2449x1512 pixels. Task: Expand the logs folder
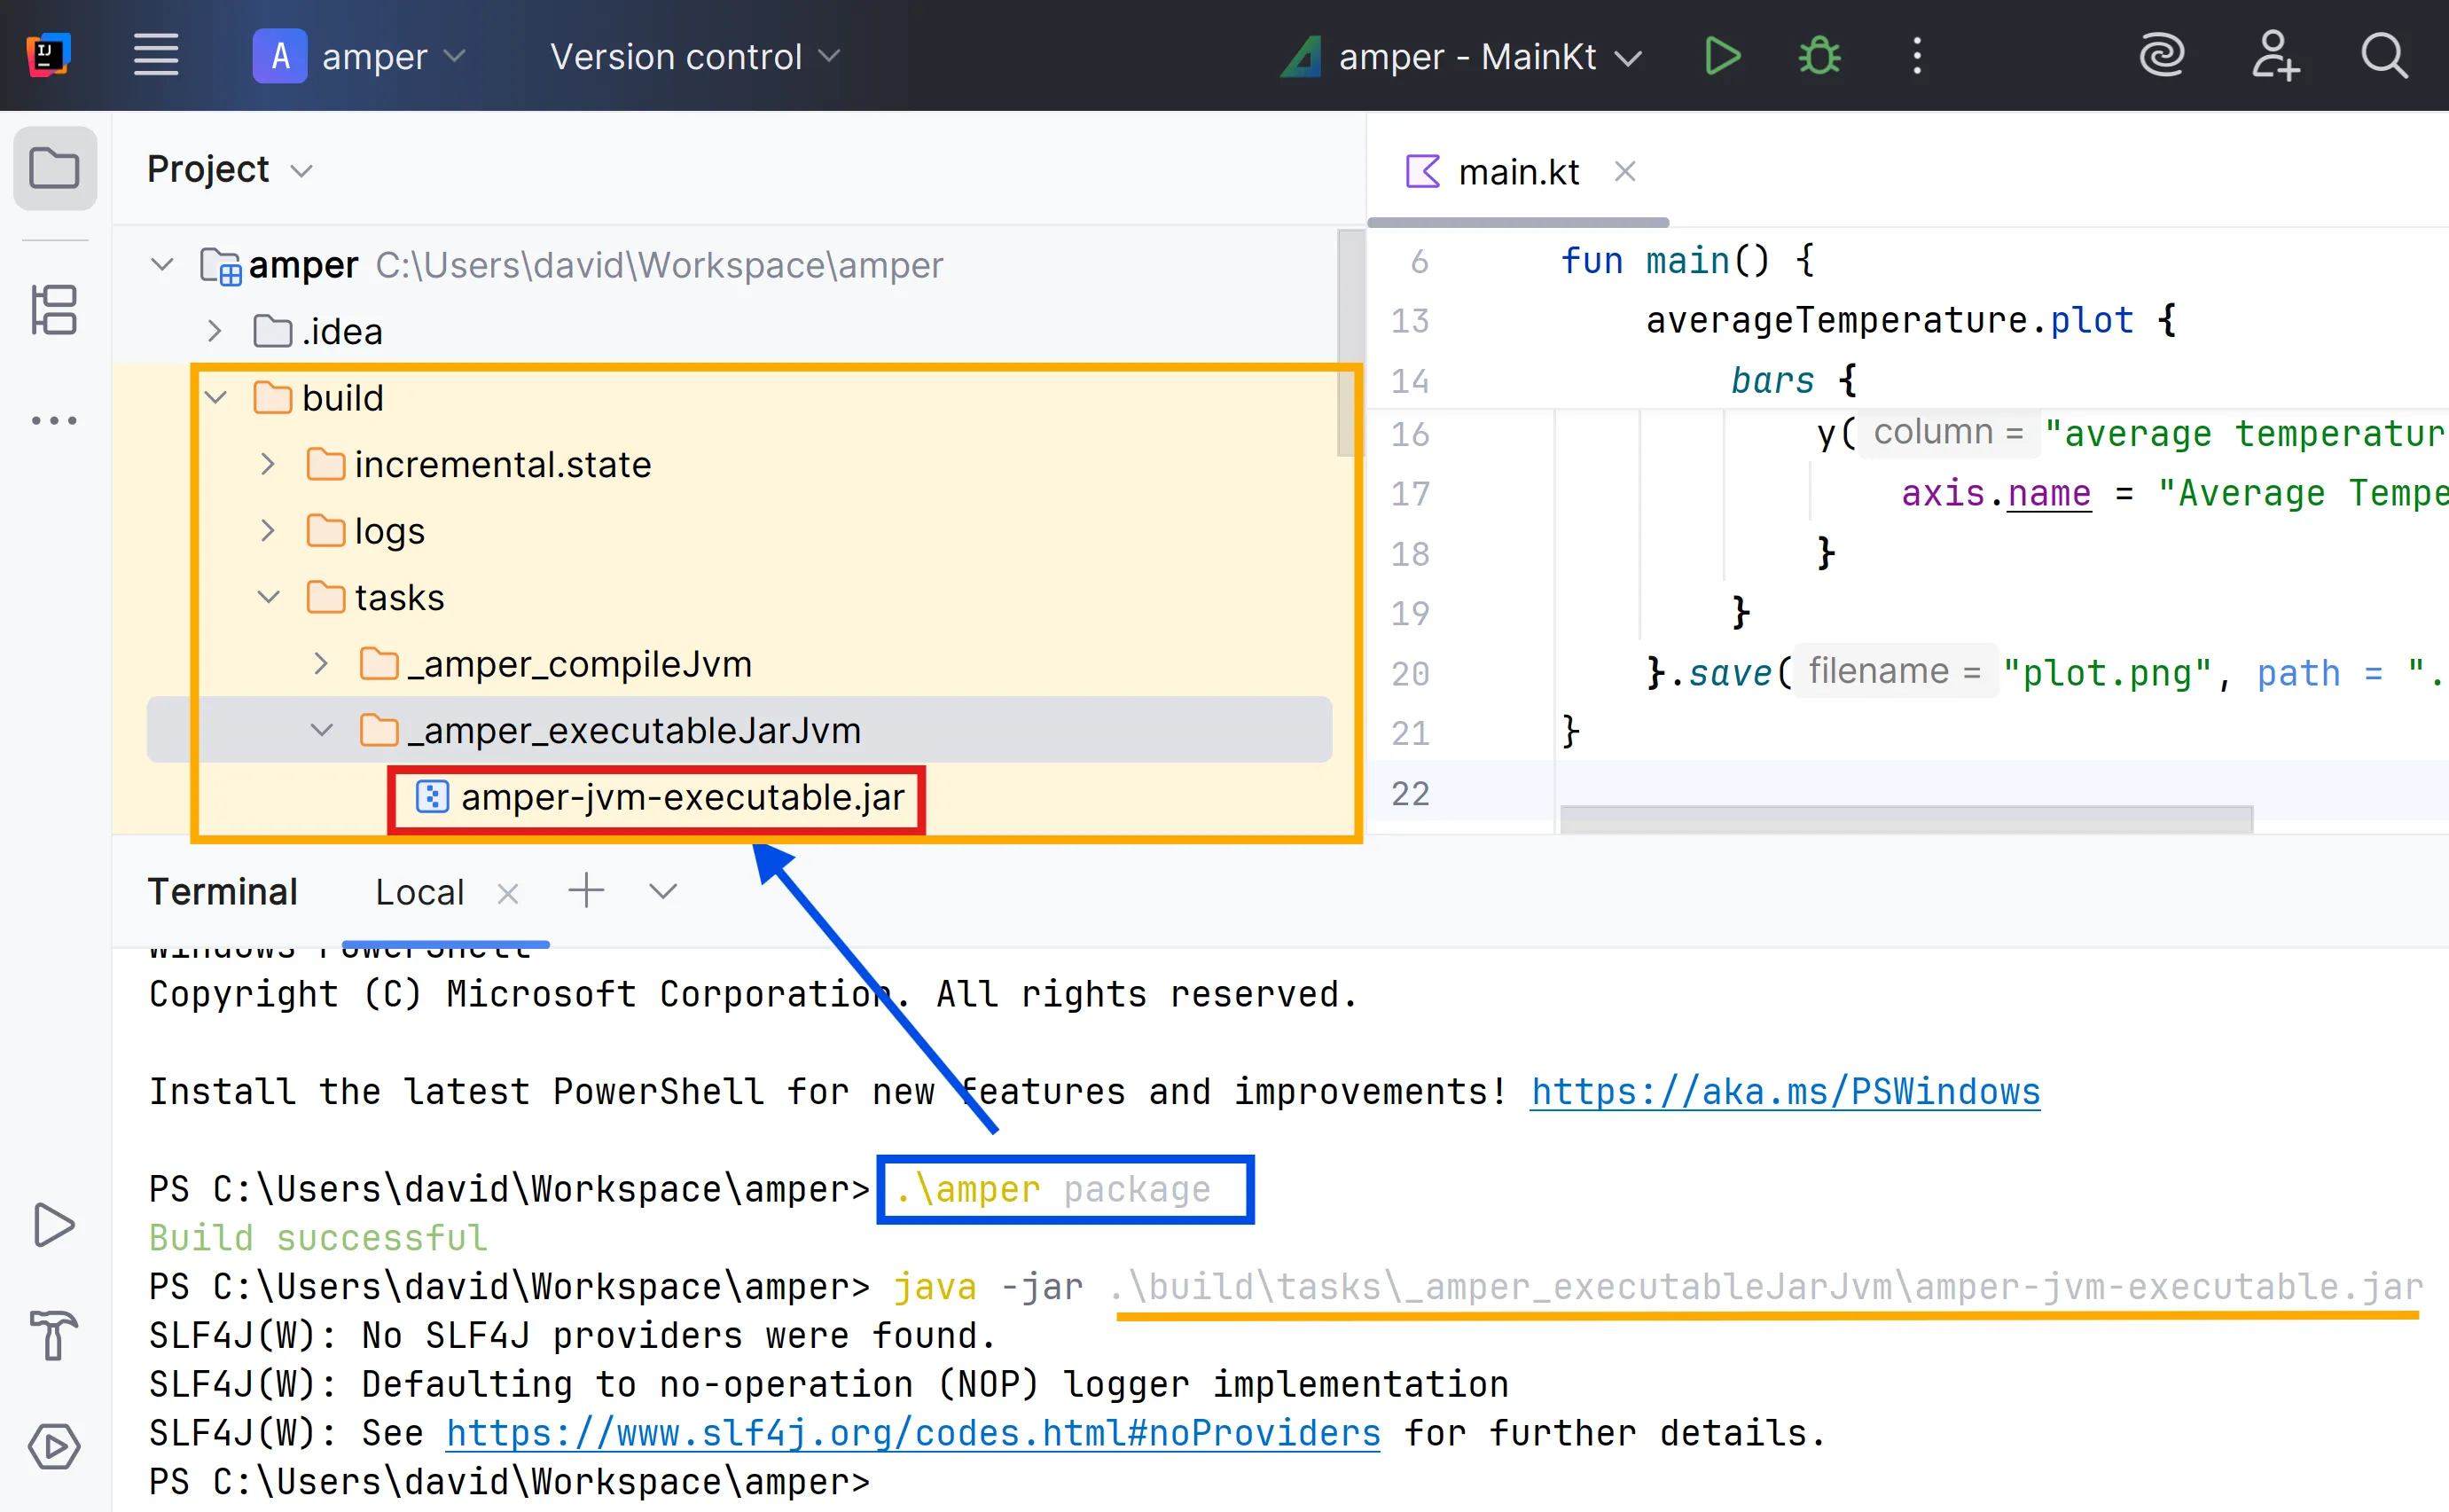point(268,531)
